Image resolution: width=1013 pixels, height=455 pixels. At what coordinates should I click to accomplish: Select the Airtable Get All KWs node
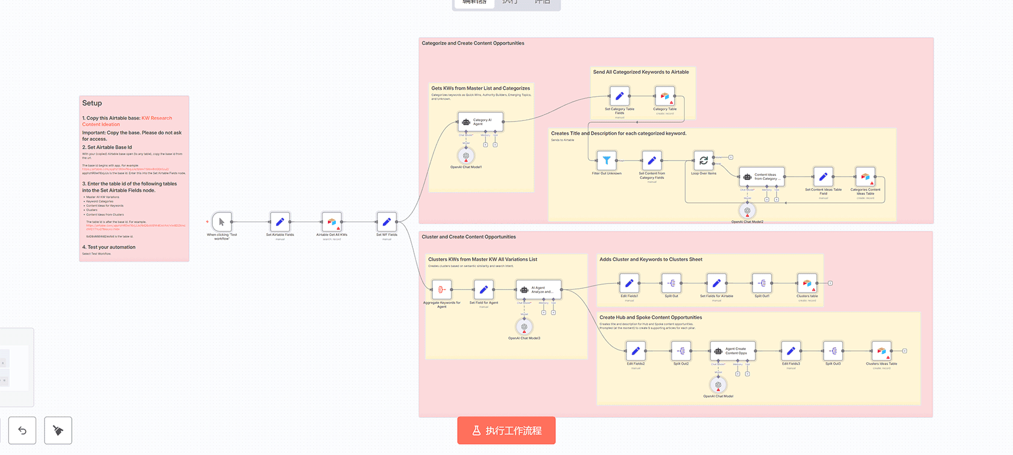[x=332, y=222]
